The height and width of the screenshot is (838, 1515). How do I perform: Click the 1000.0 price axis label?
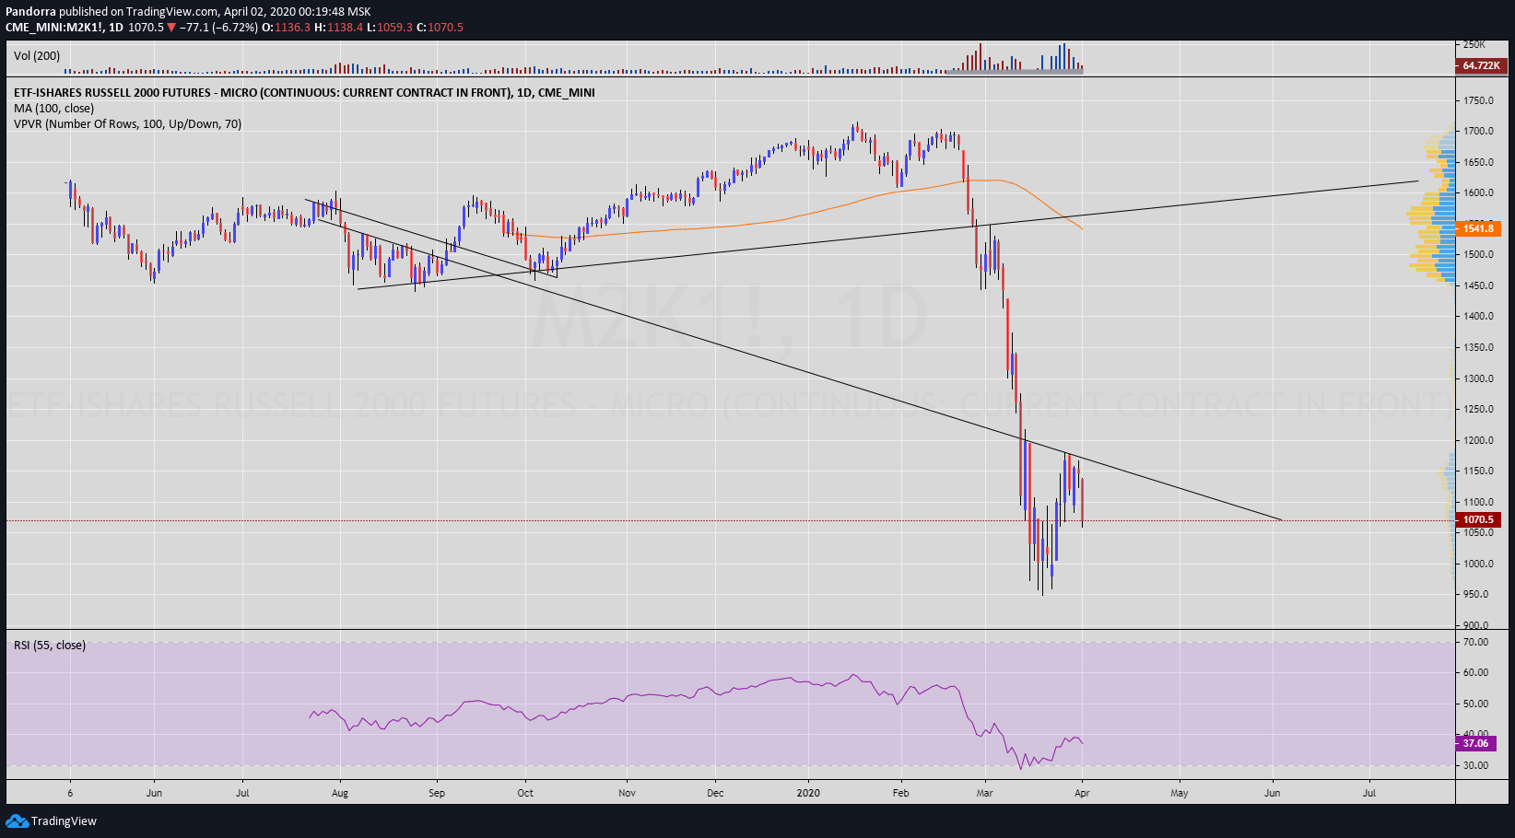(x=1478, y=564)
